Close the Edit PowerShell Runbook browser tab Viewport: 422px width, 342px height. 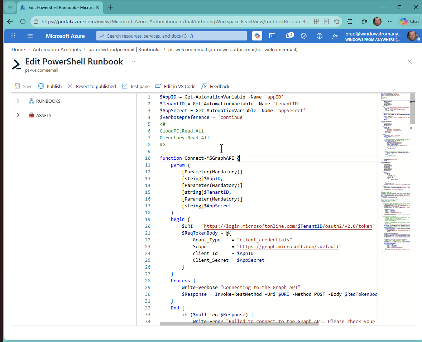97,7
